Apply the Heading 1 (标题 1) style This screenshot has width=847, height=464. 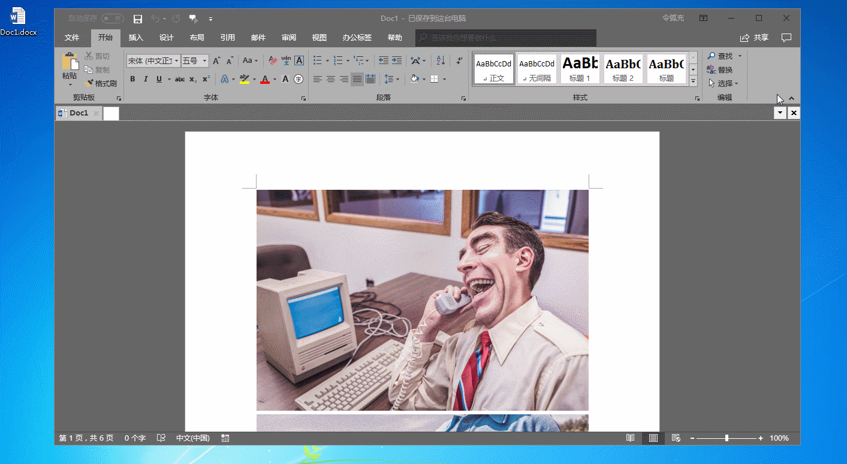point(580,69)
